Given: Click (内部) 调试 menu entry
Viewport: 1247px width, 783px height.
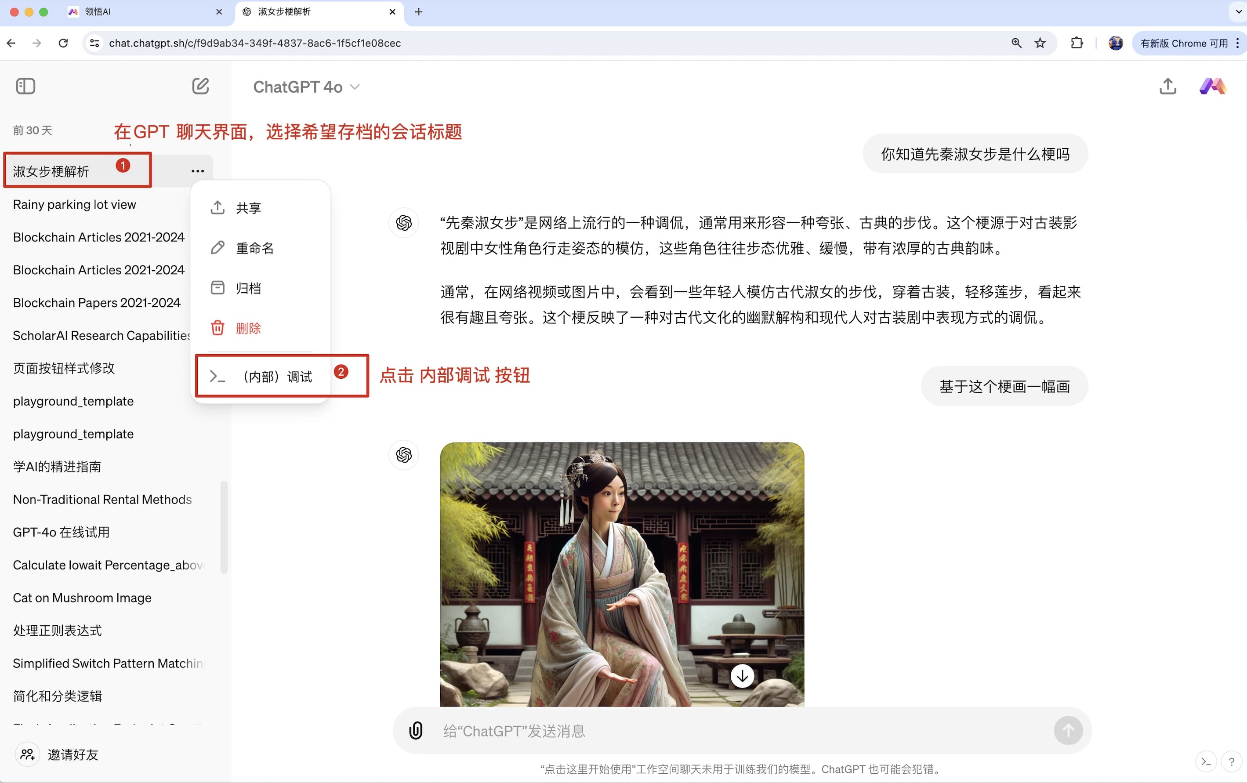Looking at the screenshot, I should click(277, 377).
